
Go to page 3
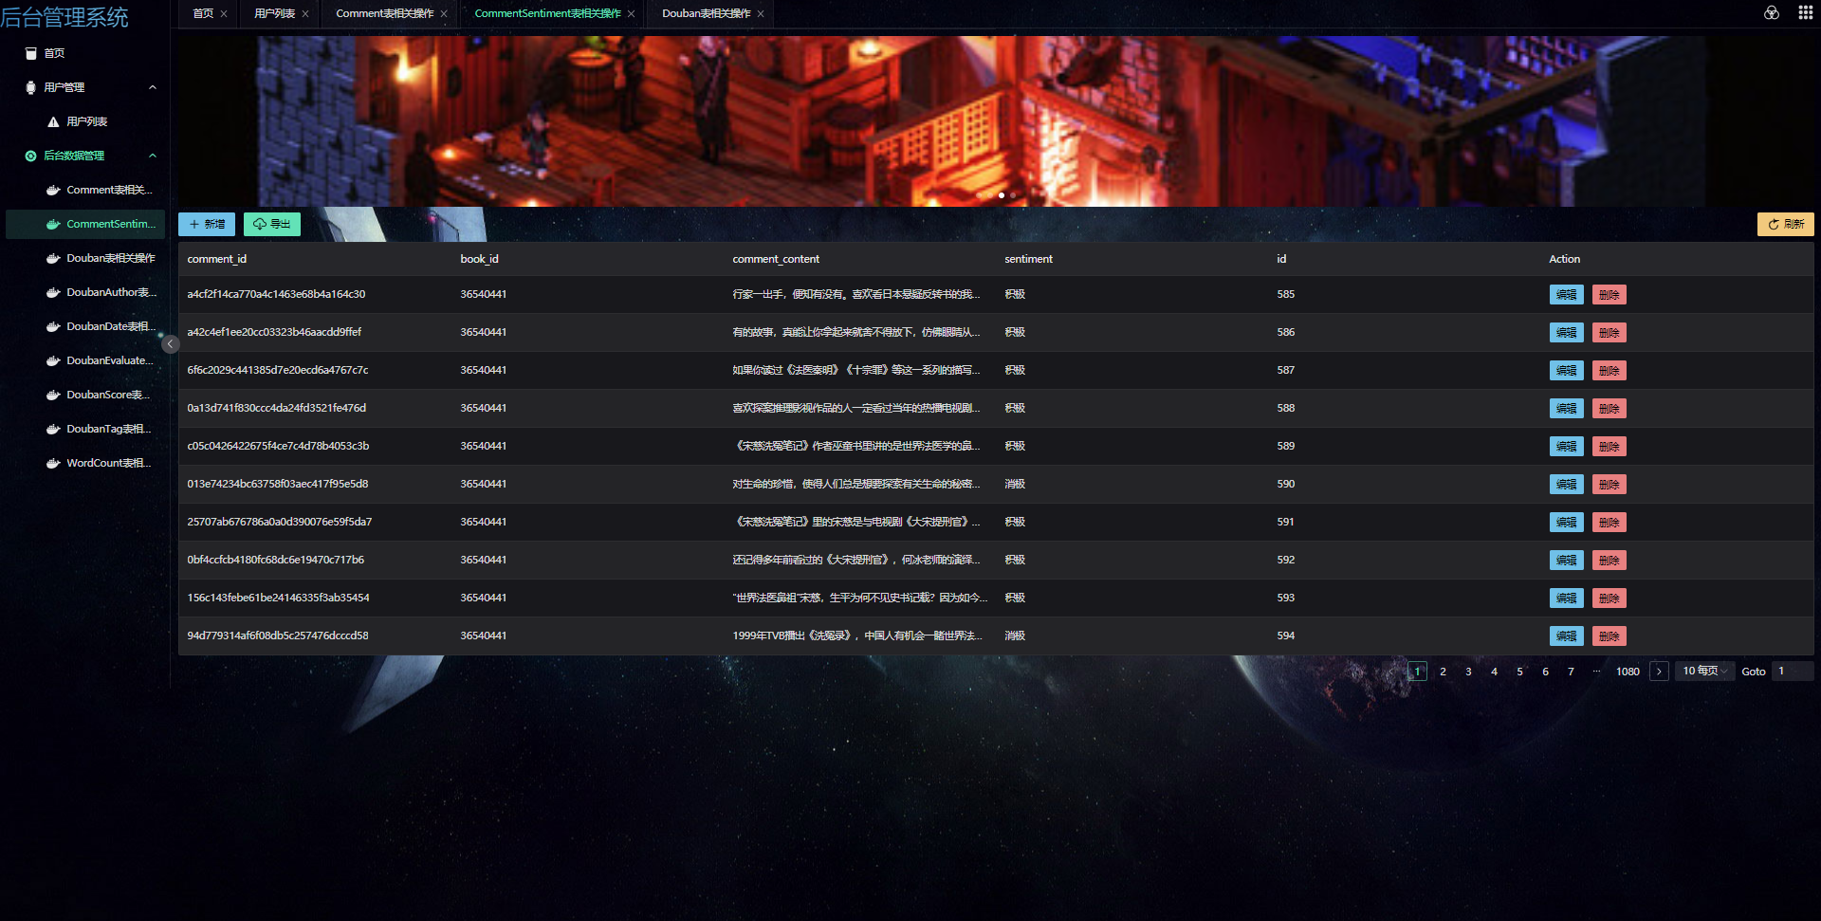(x=1469, y=672)
